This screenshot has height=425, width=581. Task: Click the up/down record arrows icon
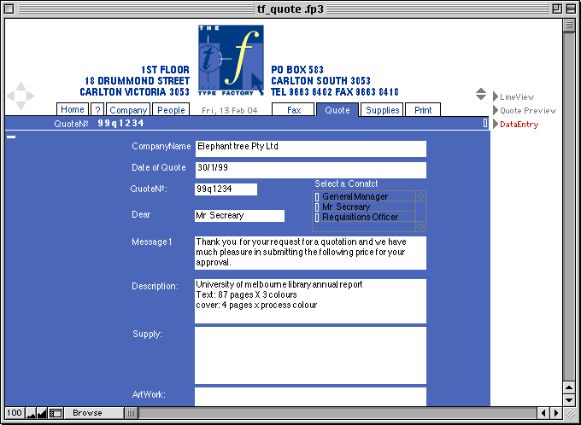tap(481, 94)
